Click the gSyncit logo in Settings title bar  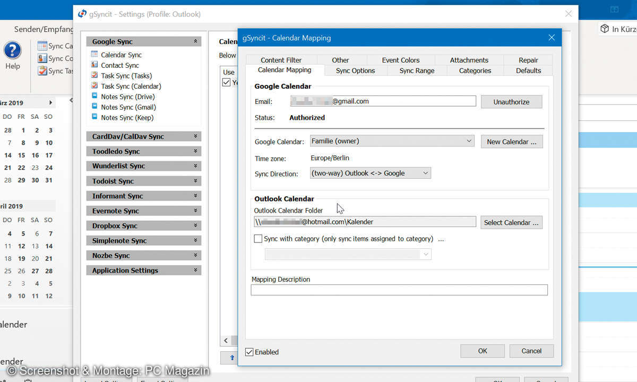click(82, 14)
